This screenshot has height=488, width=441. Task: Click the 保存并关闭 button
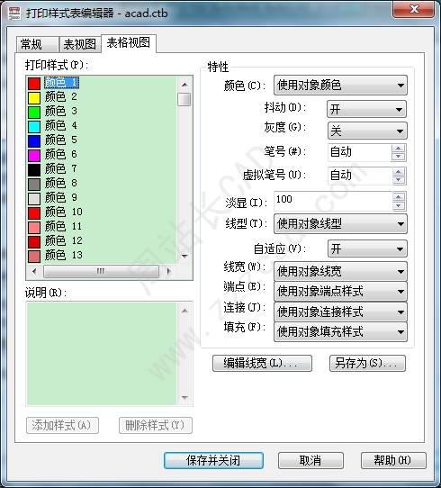tap(213, 460)
